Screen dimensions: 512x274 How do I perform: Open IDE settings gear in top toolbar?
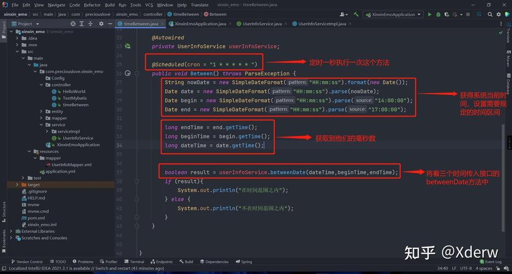498,14
